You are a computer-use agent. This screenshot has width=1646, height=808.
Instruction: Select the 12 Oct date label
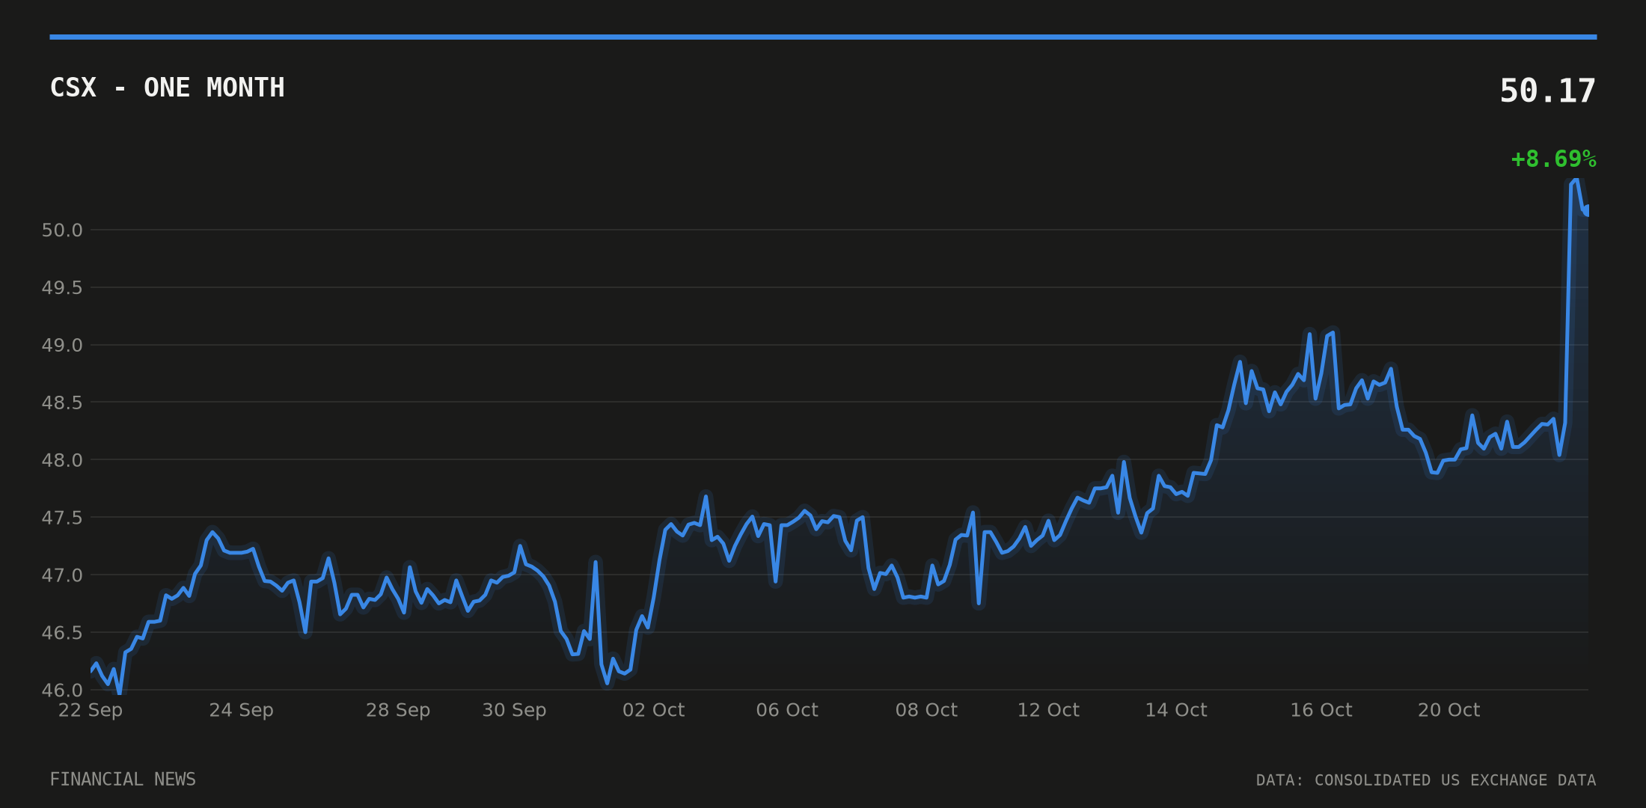(x=1048, y=710)
